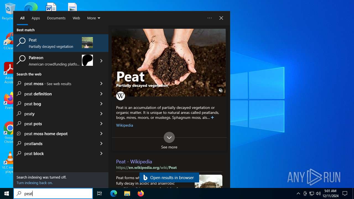Click the taskbar search box containing peat
The image size is (354, 199).
point(53,193)
